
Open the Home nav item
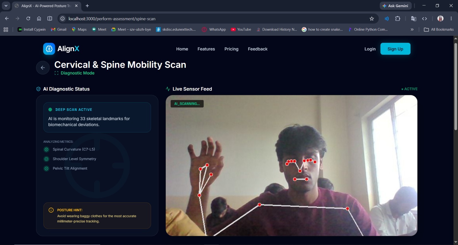(x=182, y=49)
